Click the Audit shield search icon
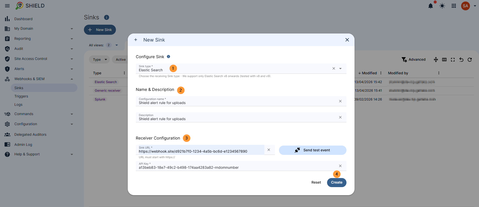This screenshot has height=207, width=479. 7,49
